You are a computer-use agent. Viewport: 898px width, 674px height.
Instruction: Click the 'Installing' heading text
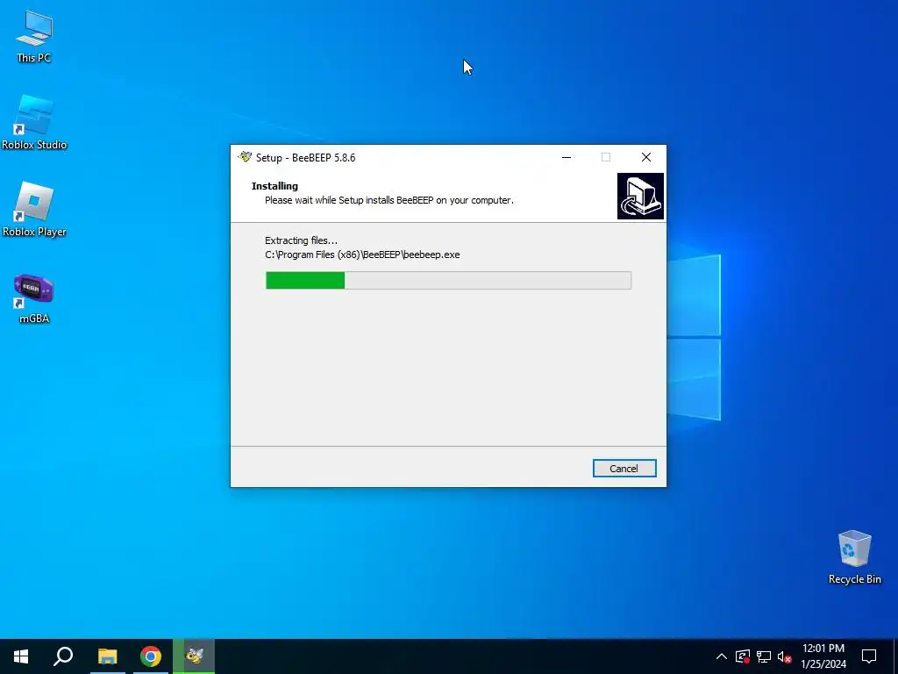point(274,186)
